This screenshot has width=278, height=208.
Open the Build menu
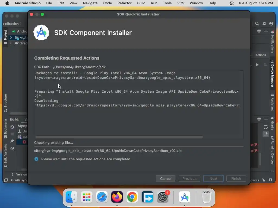(x=141, y=3)
